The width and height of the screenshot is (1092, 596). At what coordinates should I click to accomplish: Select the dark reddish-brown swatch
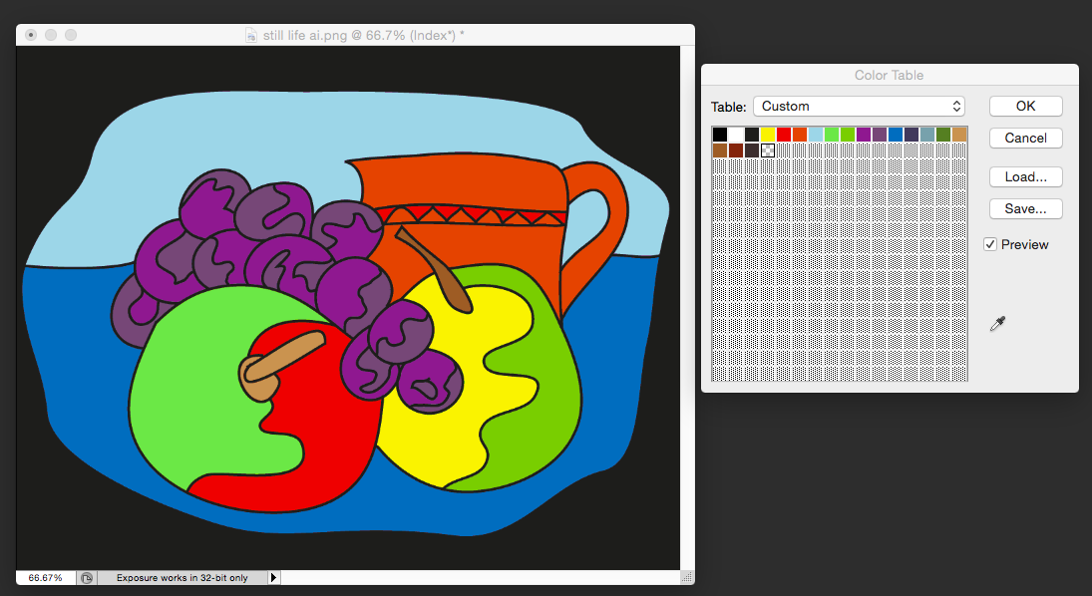click(736, 150)
